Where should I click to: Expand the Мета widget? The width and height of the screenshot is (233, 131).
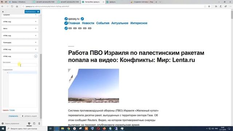point(20,28)
